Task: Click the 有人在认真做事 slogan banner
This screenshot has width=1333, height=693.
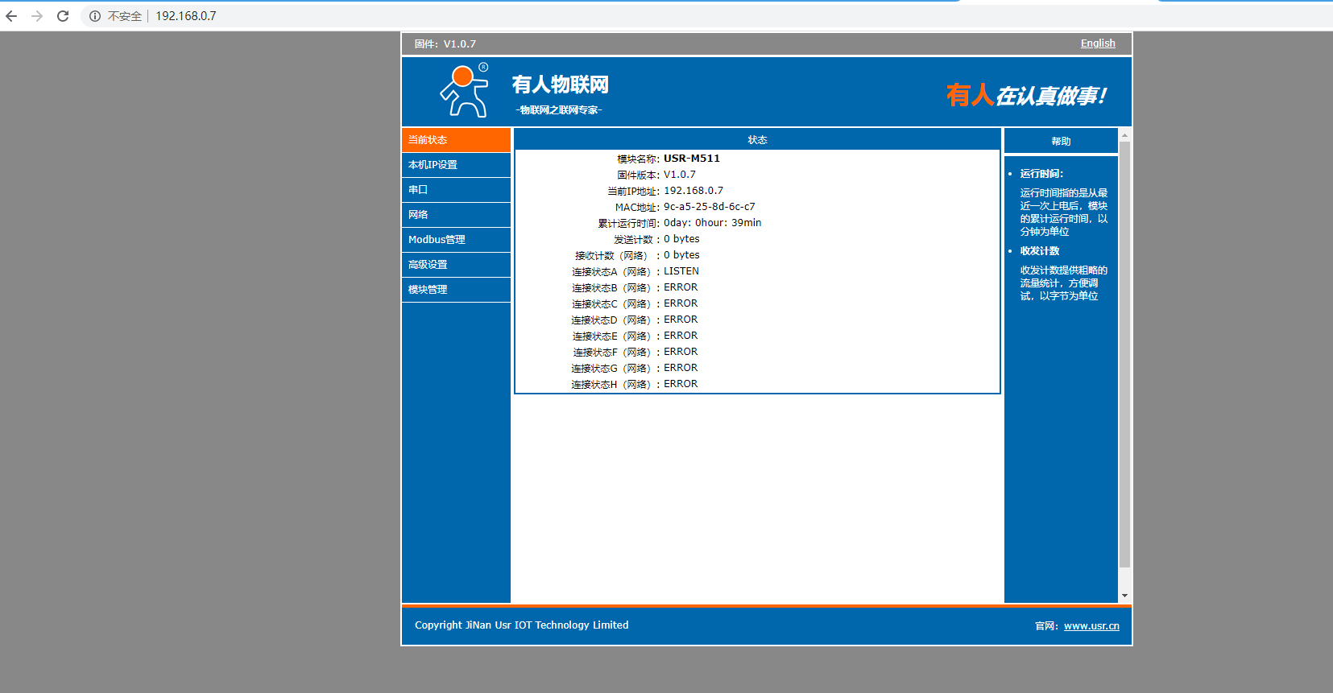Action: pos(1025,96)
